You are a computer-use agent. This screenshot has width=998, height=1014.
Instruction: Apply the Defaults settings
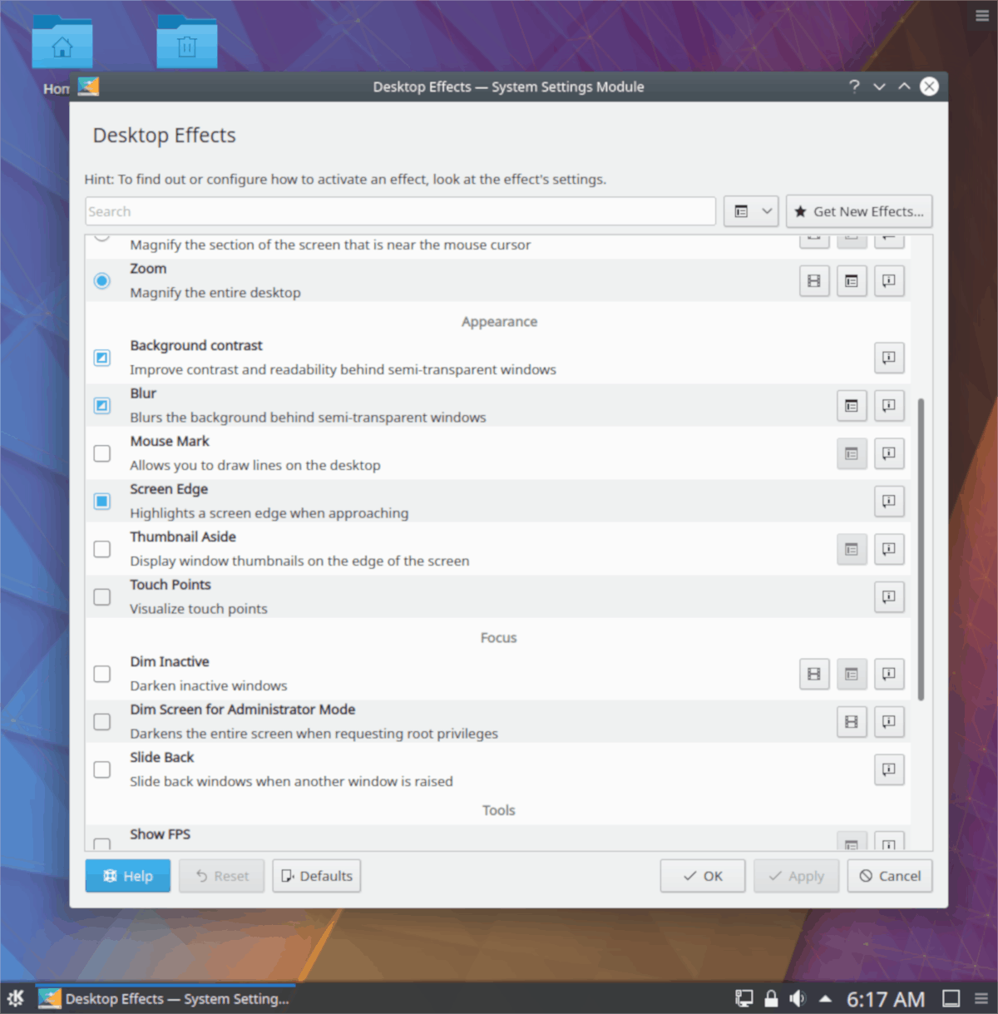coord(316,875)
